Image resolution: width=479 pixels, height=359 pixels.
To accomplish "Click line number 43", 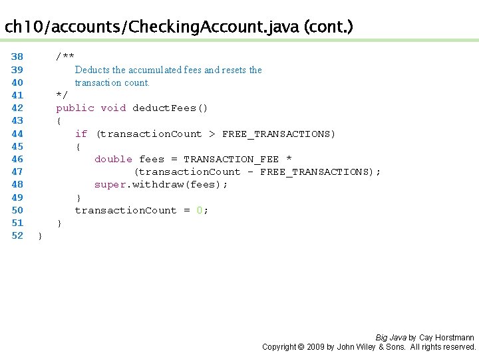I will tap(17, 120).
